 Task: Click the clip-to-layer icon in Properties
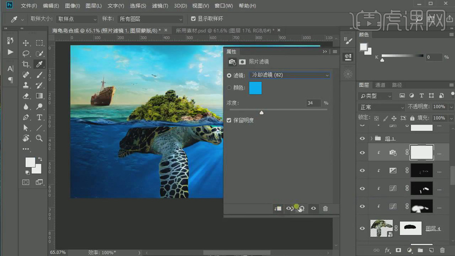click(278, 209)
